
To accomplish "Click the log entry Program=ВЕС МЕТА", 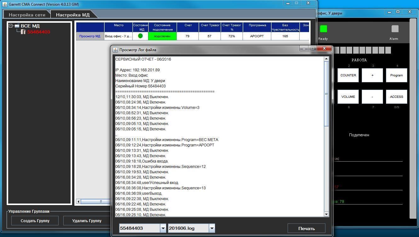I will pyautogui.click(x=167, y=140).
